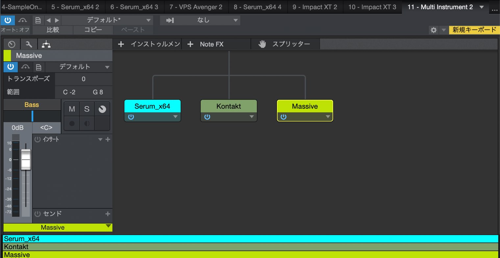This screenshot has height=258, width=500.
Task: Click the volume fader handle
Action: [x=26, y=160]
